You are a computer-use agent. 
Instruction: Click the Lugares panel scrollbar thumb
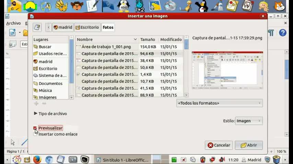tap(71, 61)
